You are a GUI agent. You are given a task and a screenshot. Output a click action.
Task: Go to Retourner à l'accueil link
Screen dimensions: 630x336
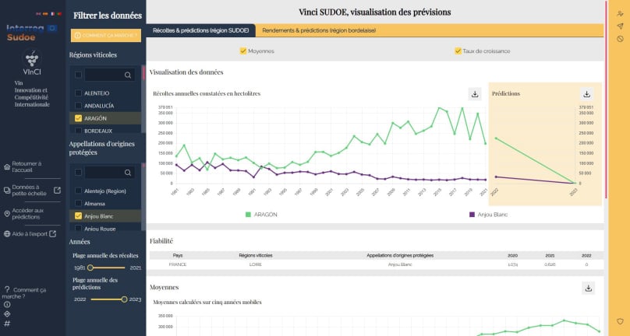(x=27, y=167)
